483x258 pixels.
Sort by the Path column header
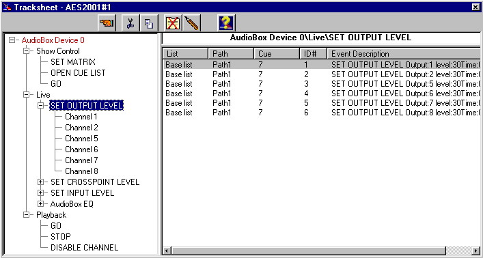[231, 54]
